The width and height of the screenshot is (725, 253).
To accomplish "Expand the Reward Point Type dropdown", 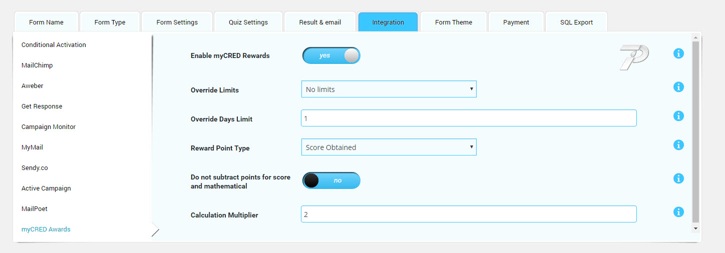I will click(389, 147).
